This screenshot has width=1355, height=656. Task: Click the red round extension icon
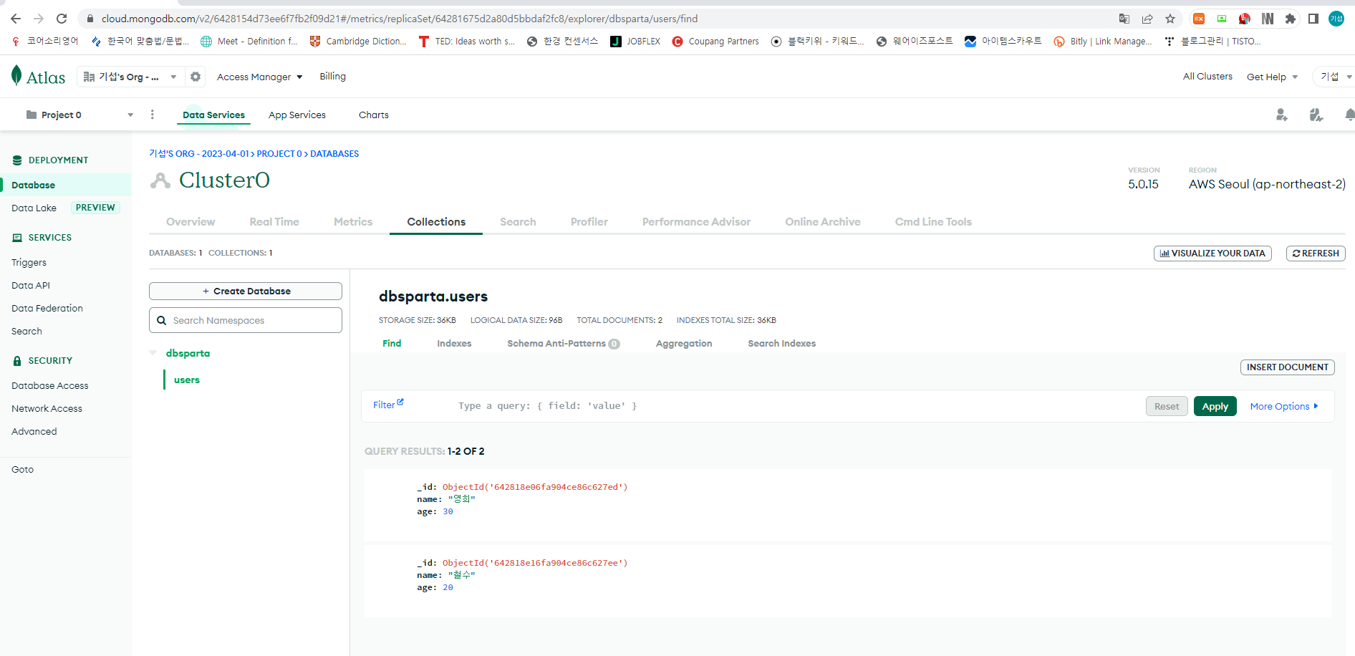1245,19
